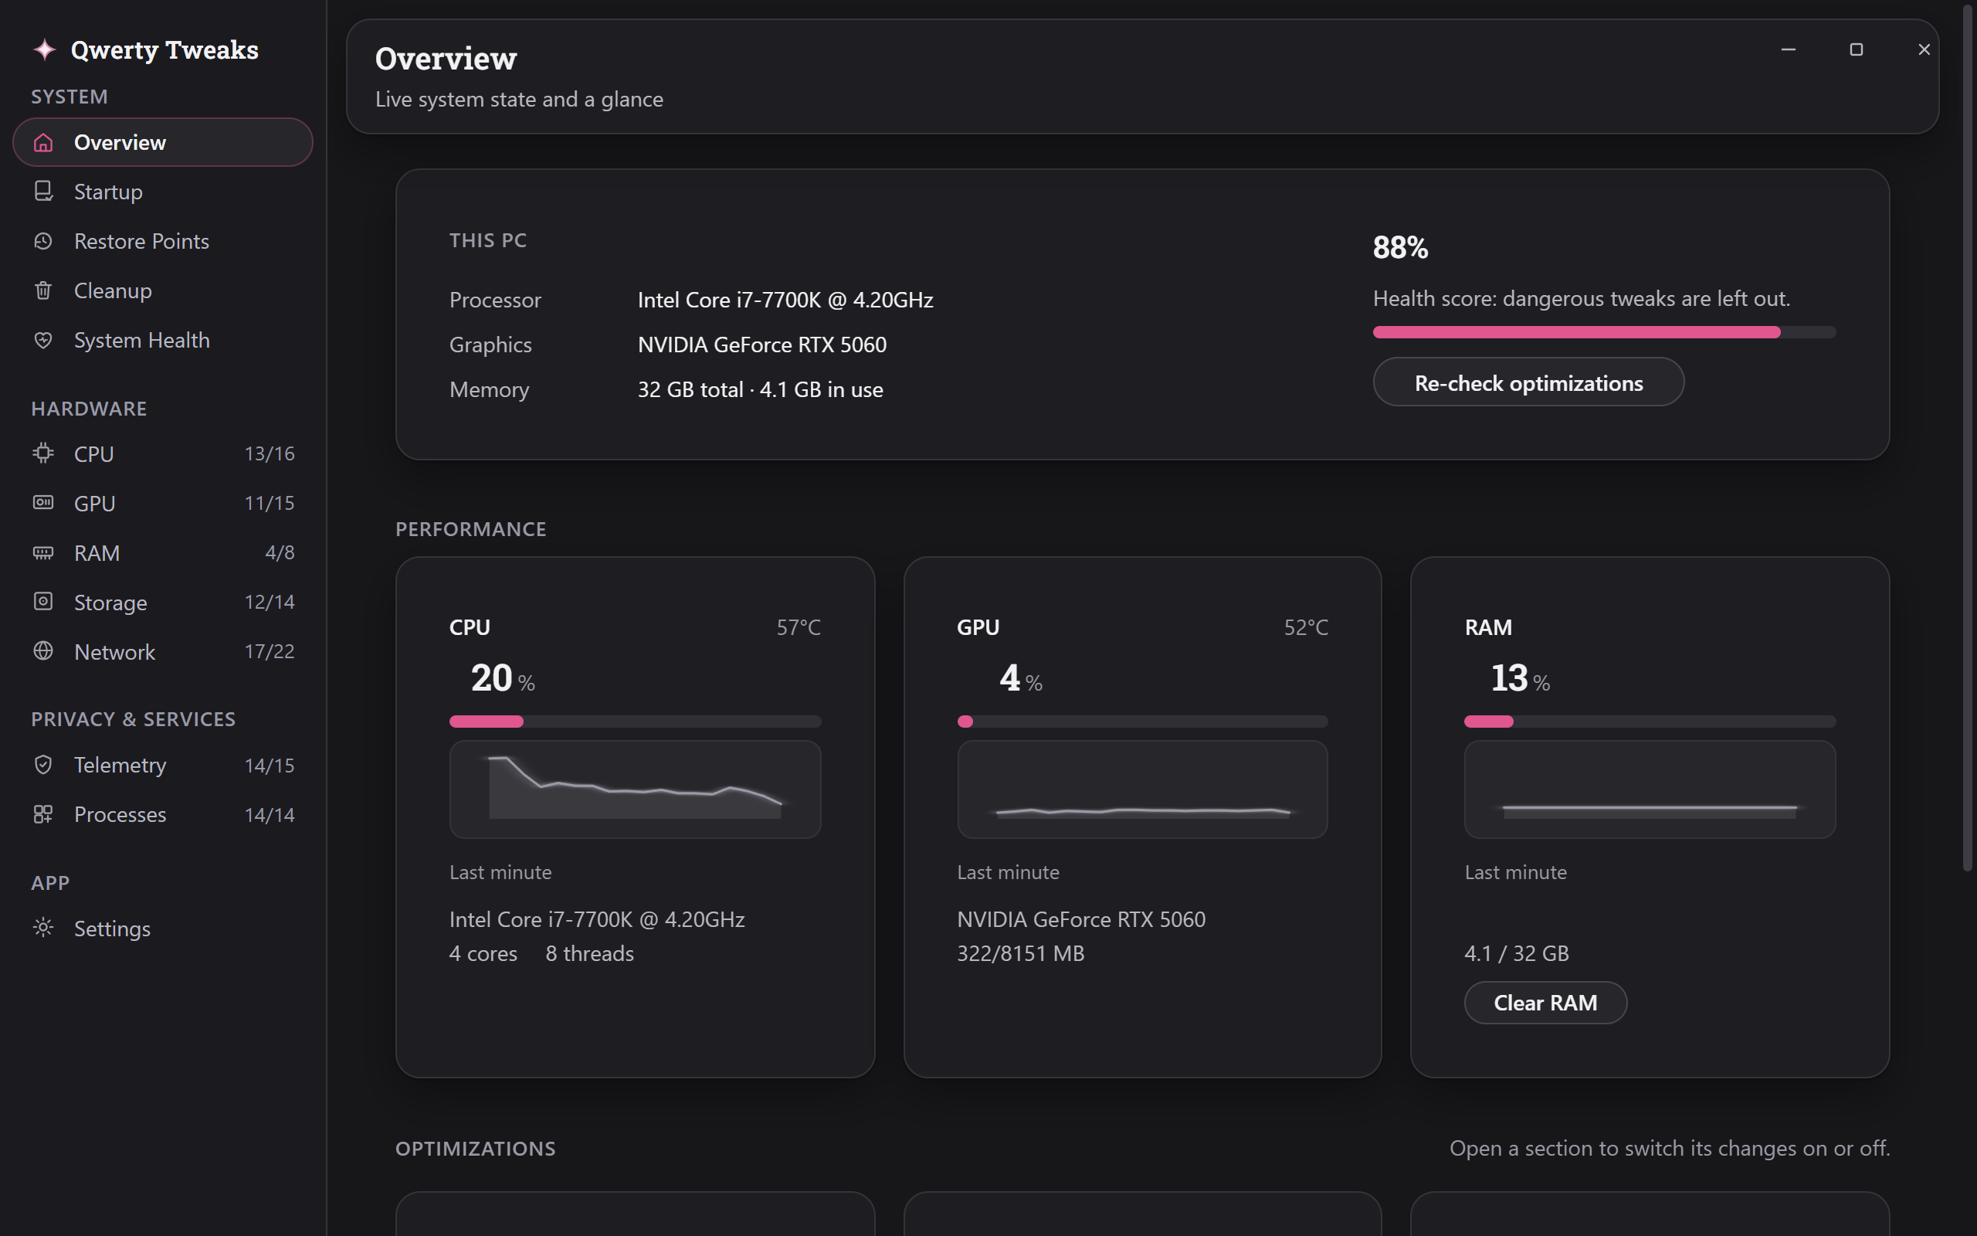Open the Startup section
Image resolution: width=1977 pixels, height=1236 pixels.
point(163,192)
